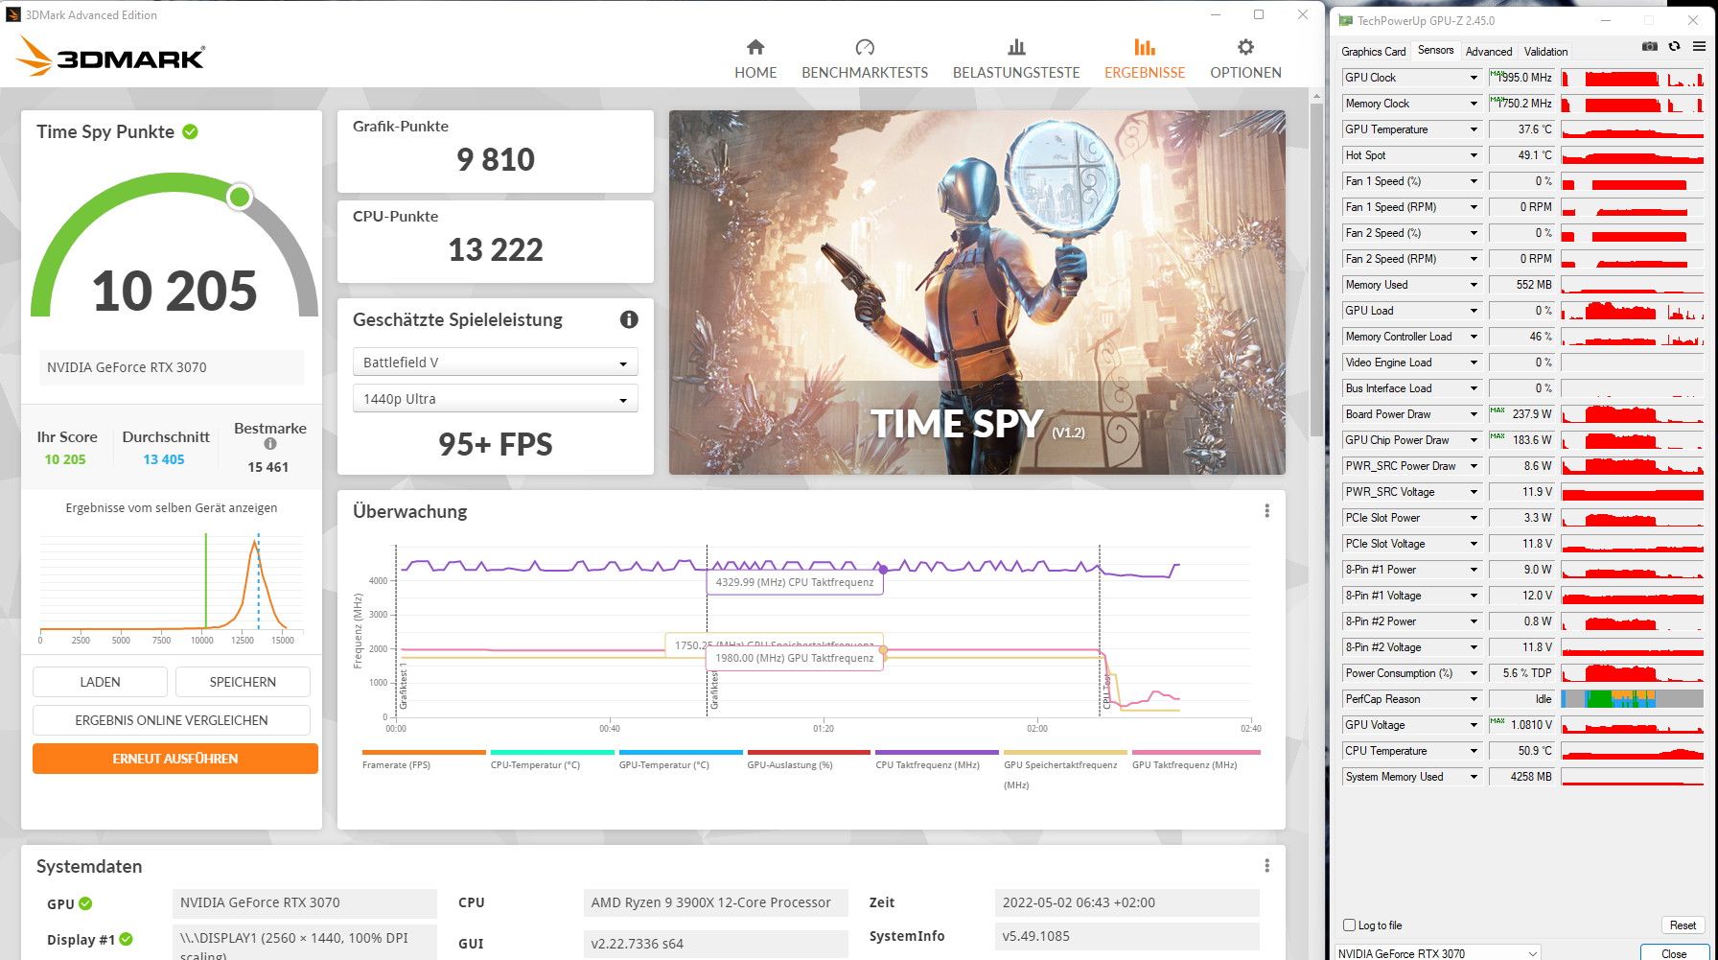Open ERGEBNISSE results section
Image resolution: width=1718 pixels, height=960 pixels.
[x=1145, y=59]
